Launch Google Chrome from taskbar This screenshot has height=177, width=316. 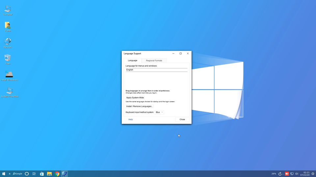pos(57,174)
